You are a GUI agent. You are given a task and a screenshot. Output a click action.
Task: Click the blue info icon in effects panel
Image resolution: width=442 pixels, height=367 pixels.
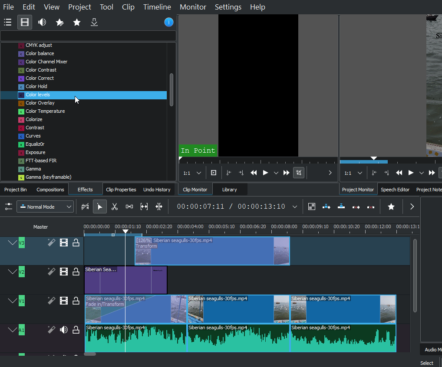169,22
